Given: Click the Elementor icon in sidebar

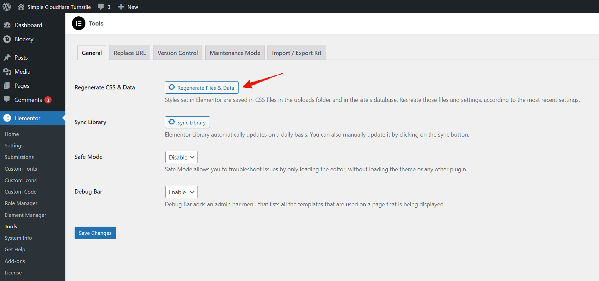Looking at the screenshot, I should 7,118.
